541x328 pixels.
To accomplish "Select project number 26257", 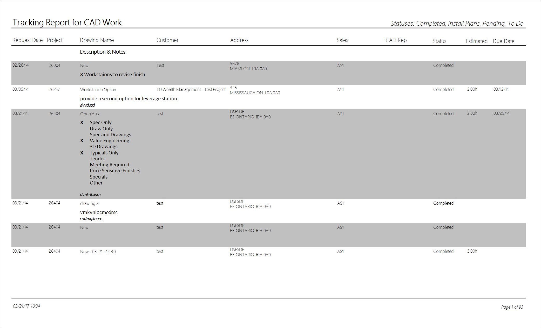I will pyautogui.click(x=54, y=89).
